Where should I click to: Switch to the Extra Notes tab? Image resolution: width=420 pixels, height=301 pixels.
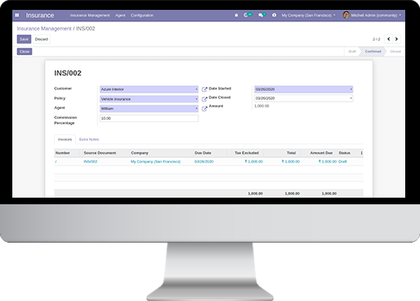pyautogui.click(x=89, y=139)
